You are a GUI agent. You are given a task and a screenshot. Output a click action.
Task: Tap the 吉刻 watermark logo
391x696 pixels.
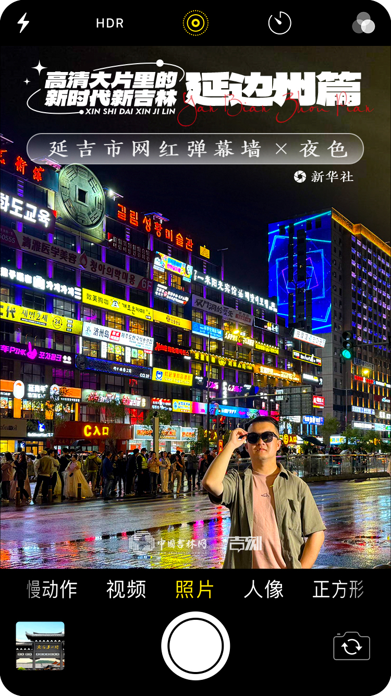pyautogui.click(x=245, y=544)
